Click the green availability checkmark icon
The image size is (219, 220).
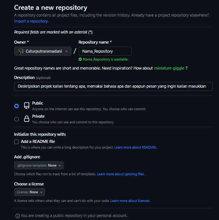point(80,59)
